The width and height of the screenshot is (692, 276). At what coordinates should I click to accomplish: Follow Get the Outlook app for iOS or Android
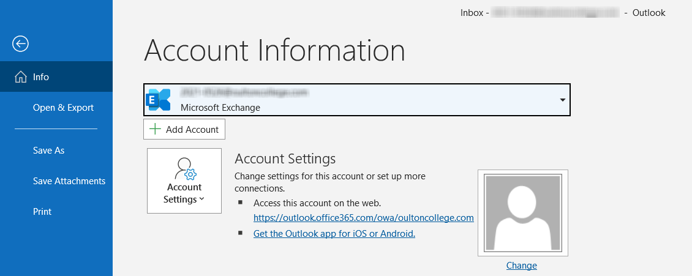point(334,234)
